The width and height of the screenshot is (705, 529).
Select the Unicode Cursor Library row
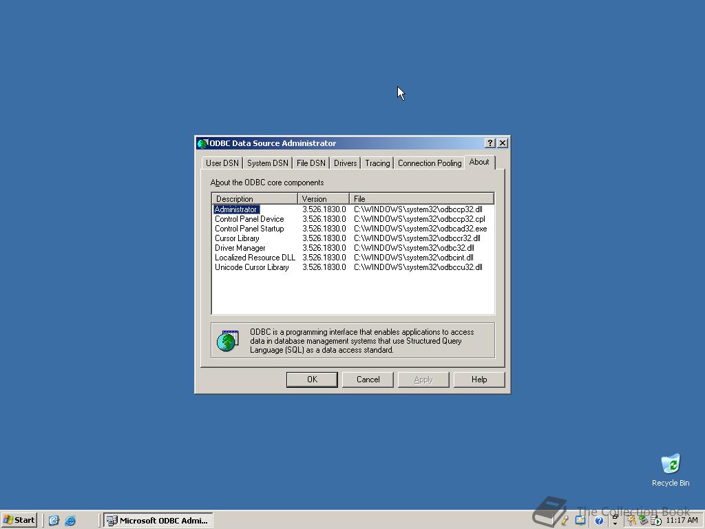[x=352, y=267]
